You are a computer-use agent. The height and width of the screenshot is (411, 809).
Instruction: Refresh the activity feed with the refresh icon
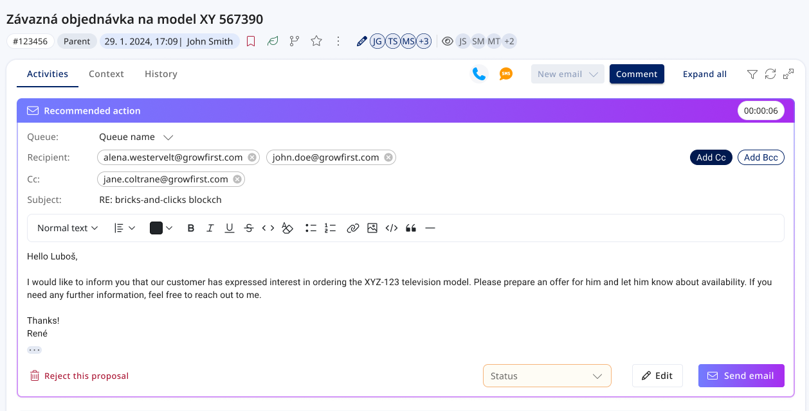click(770, 74)
